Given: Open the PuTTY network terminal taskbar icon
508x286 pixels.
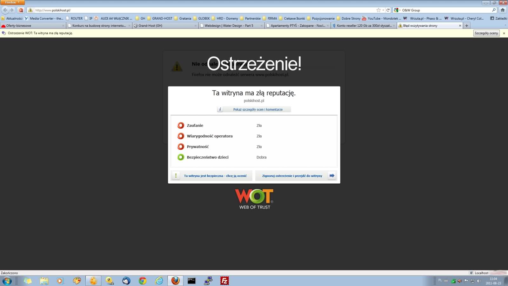Looking at the screenshot, I should tap(208, 281).
